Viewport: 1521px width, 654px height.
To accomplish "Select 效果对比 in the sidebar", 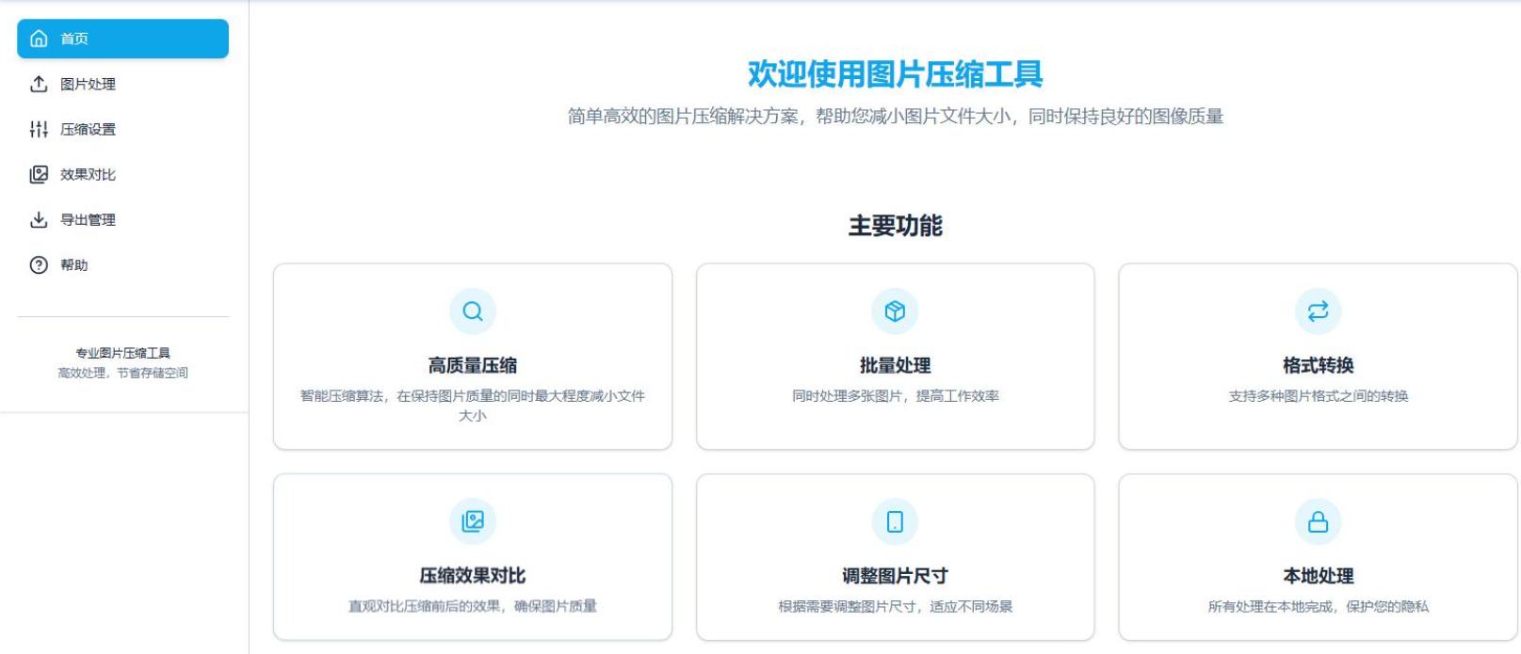I will (122, 174).
